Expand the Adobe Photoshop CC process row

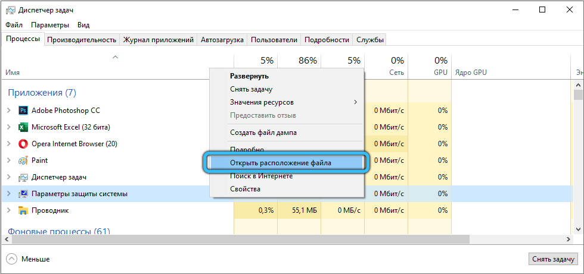click(x=8, y=111)
